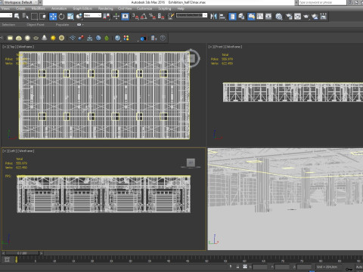363x272 pixels.
Task: Click the keyword search input field
Action: (x=322, y=2)
